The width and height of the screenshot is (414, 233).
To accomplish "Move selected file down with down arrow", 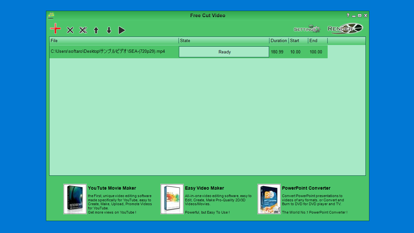I will [109, 30].
